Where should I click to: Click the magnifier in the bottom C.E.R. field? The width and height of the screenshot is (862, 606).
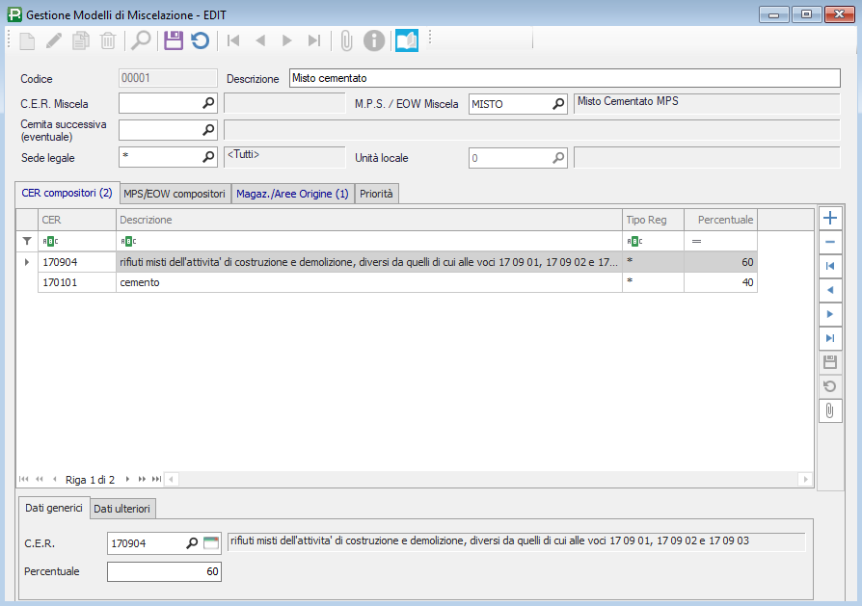click(192, 543)
